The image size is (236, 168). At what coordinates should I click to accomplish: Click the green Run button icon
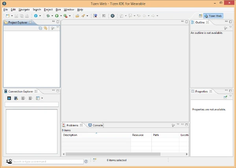click(x=57, y=16)
